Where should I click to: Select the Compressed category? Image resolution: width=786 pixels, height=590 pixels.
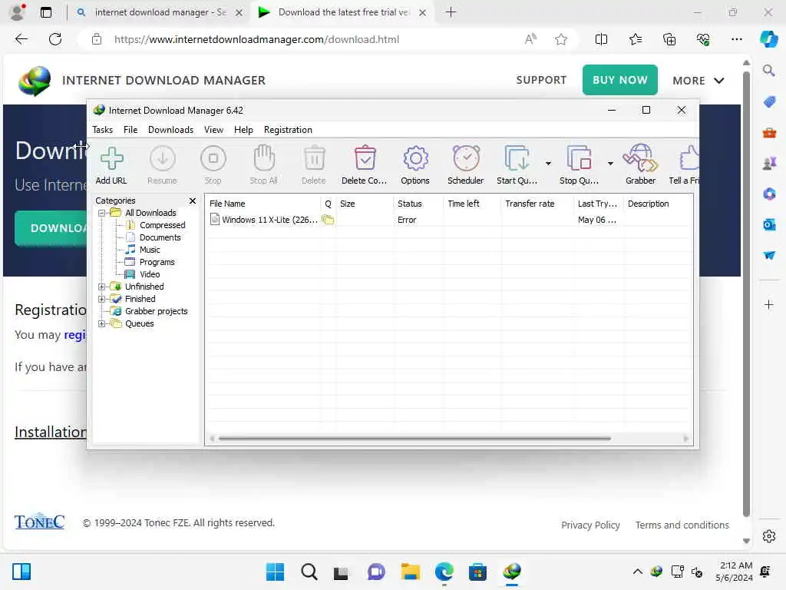tap(163, 225)
